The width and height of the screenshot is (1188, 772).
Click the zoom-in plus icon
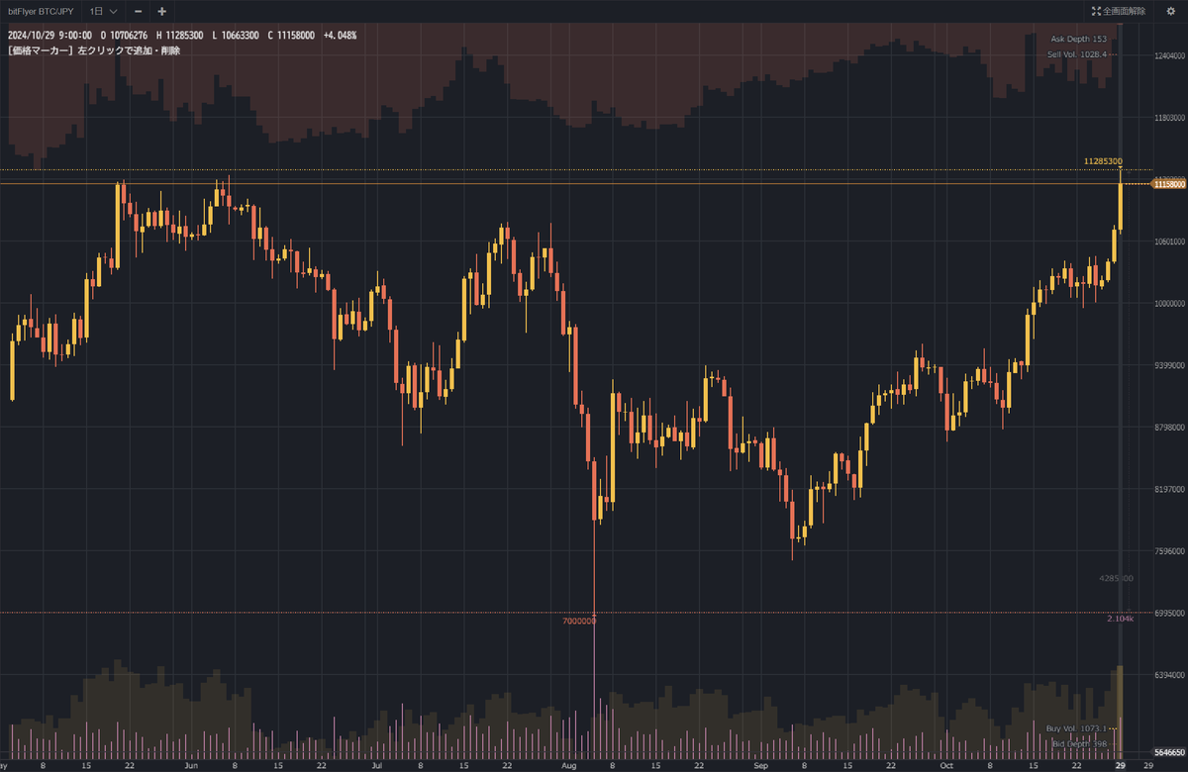(161, 12)
